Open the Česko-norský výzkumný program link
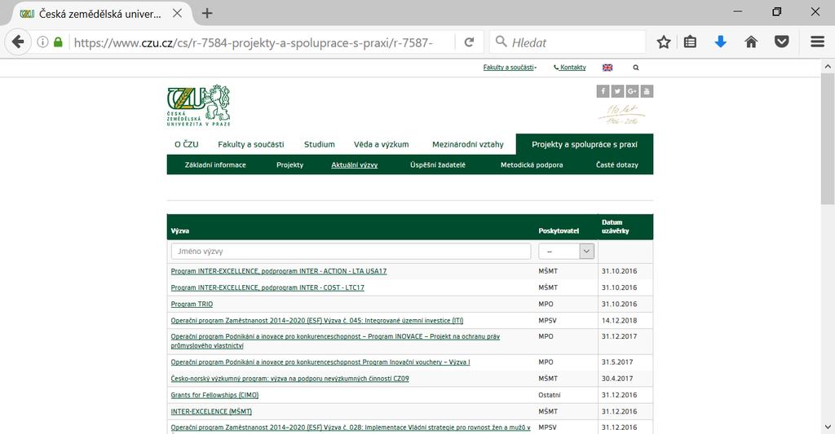The height and width of the screenshot is (434, 835). (289, 379)
